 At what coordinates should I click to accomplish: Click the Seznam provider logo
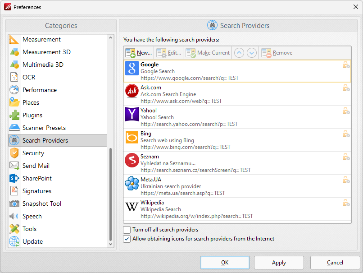pos(132,160)
